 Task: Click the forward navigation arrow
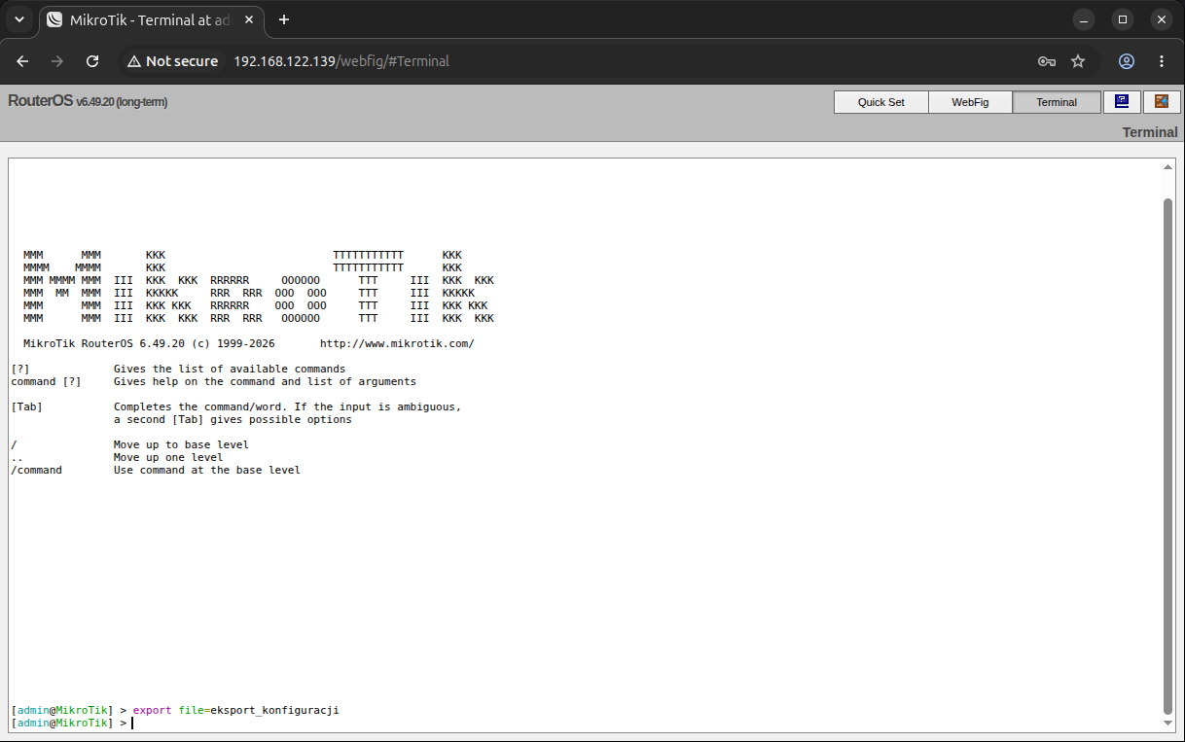pyautogui.click(x=57, y=61)
